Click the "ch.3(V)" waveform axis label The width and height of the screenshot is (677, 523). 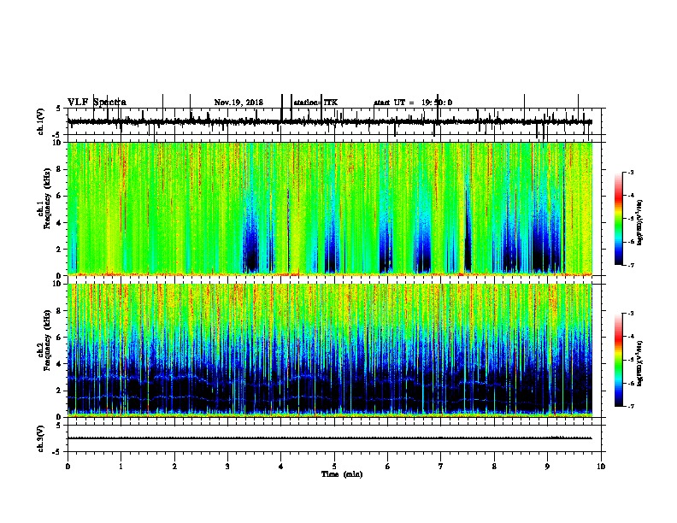(x=41, y=438)
